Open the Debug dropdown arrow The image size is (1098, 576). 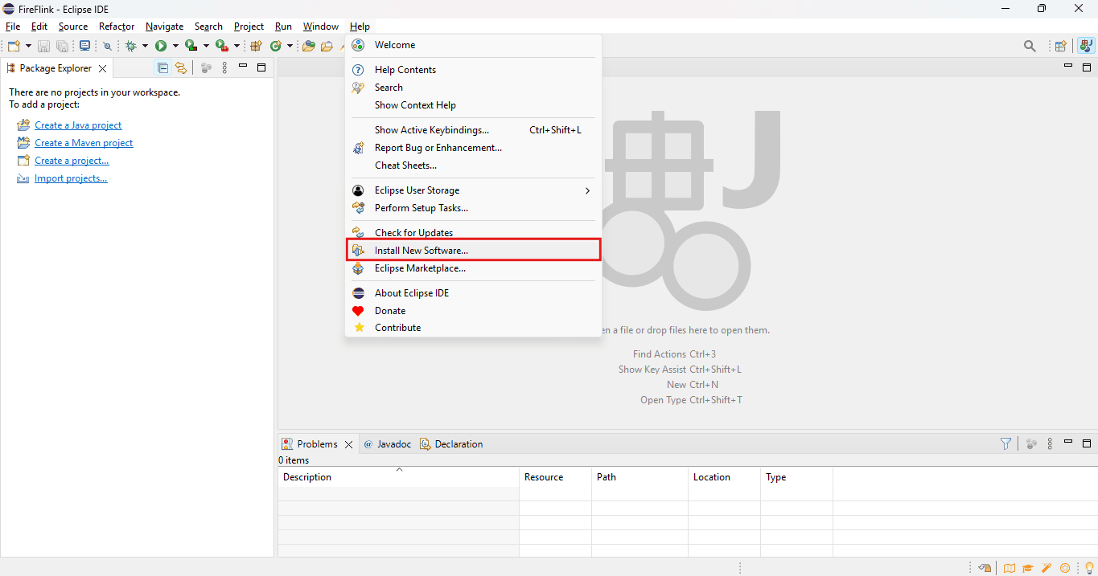coord(145,47)
